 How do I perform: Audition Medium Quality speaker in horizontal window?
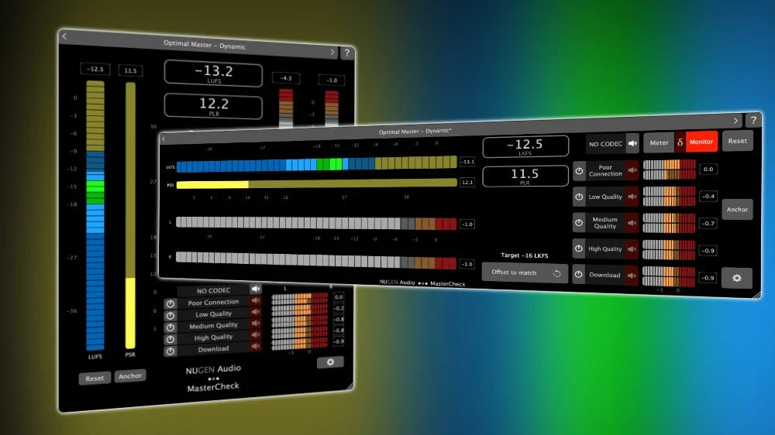(632, 223)
